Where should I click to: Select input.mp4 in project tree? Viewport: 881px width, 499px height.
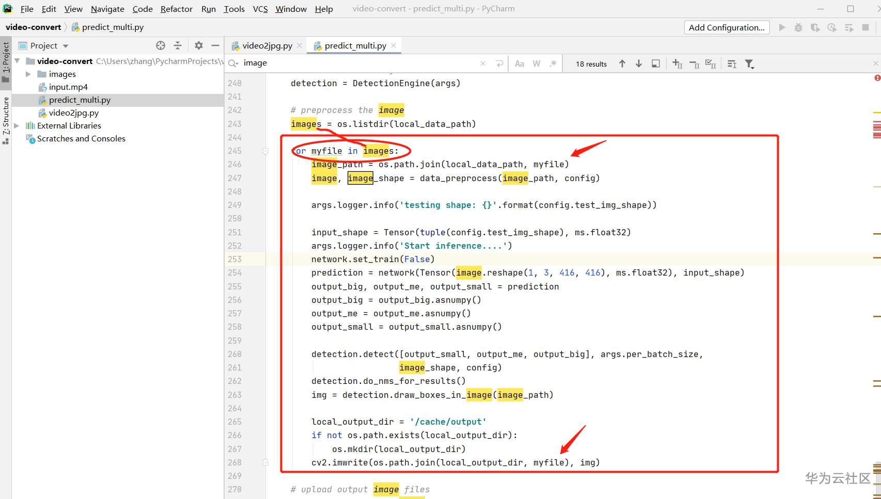click(68, 87)
